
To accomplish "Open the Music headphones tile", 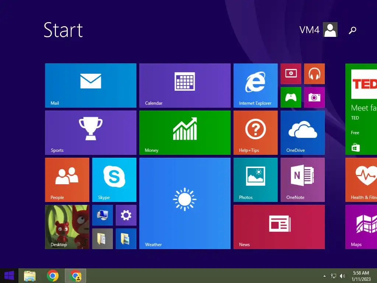I will click(314, 74).
